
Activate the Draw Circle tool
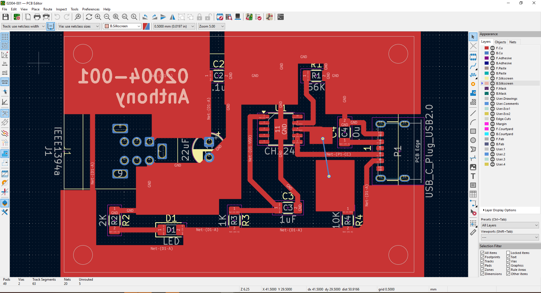[x=473, y=140]
